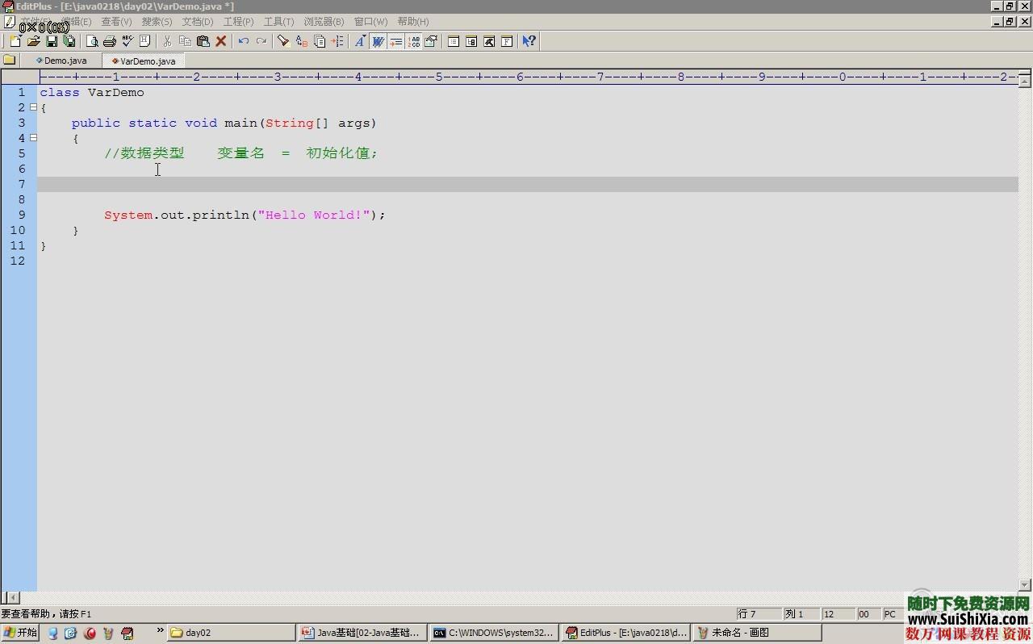Click the Replace toolbar icon
The width and height of the screenshot is (1033, 644).
pos(301,41)
